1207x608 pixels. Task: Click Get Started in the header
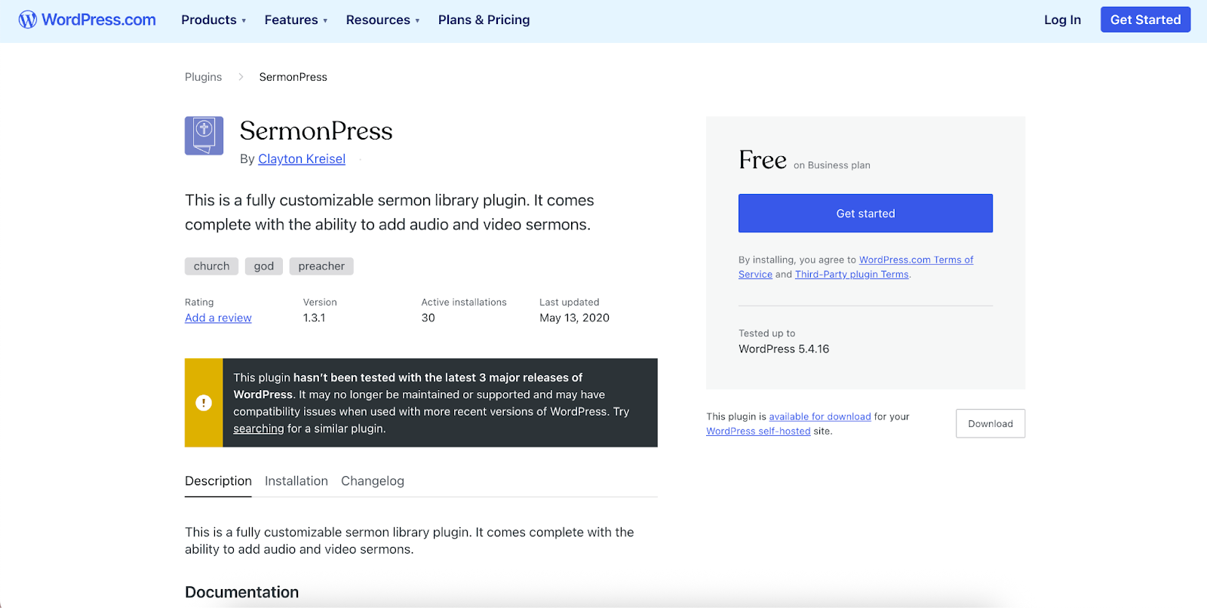[1144, 20]
